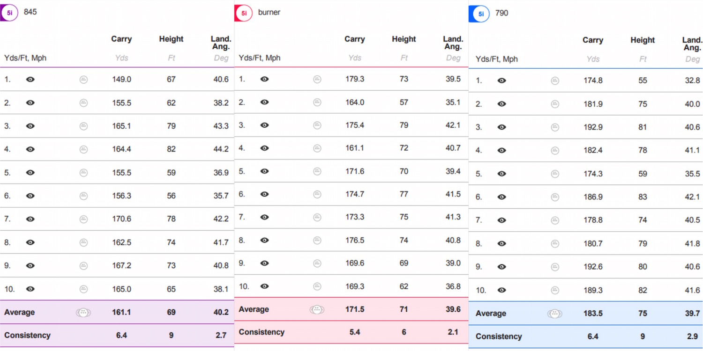
Task: Hide 845 shot 6 using its eye icon
Action: point(30,196)
